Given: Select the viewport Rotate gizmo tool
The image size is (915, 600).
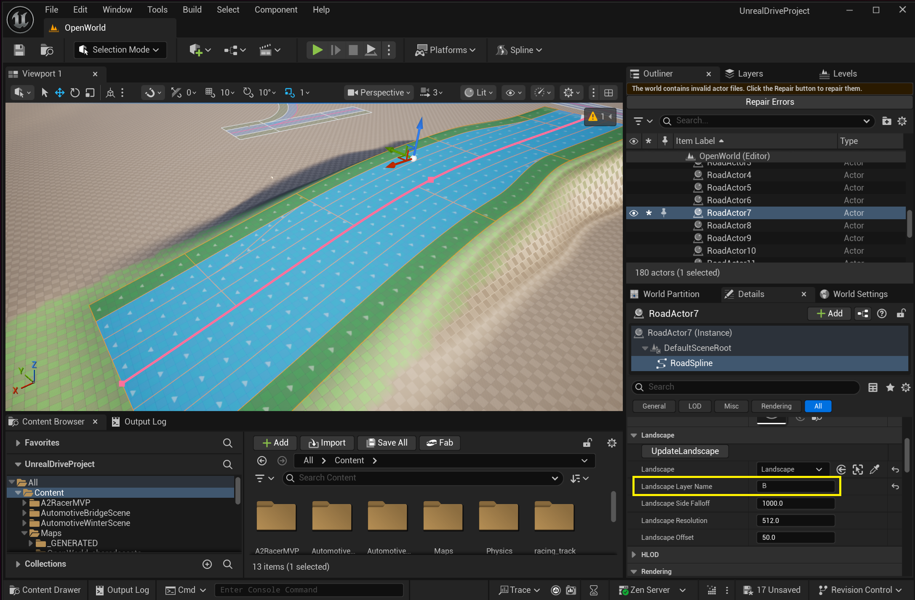Looking at the screenshot, I should pyautogui.click(x=75, y=93).
